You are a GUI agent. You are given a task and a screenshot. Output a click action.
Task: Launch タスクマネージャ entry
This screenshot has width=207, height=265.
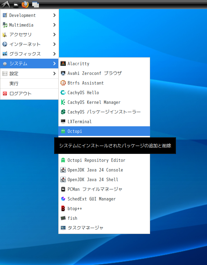tap(104, 228)
